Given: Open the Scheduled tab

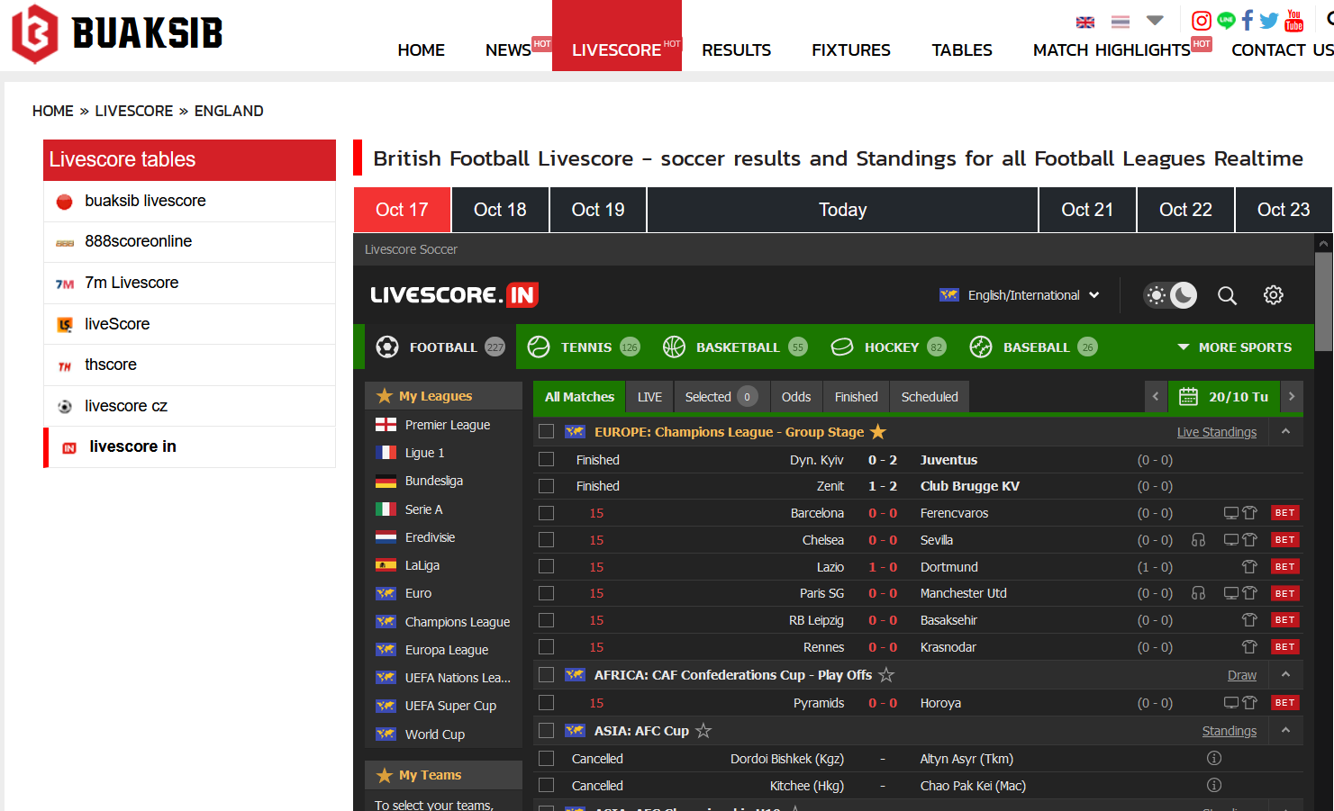Looking at the screenshot, I should (930, 396).
